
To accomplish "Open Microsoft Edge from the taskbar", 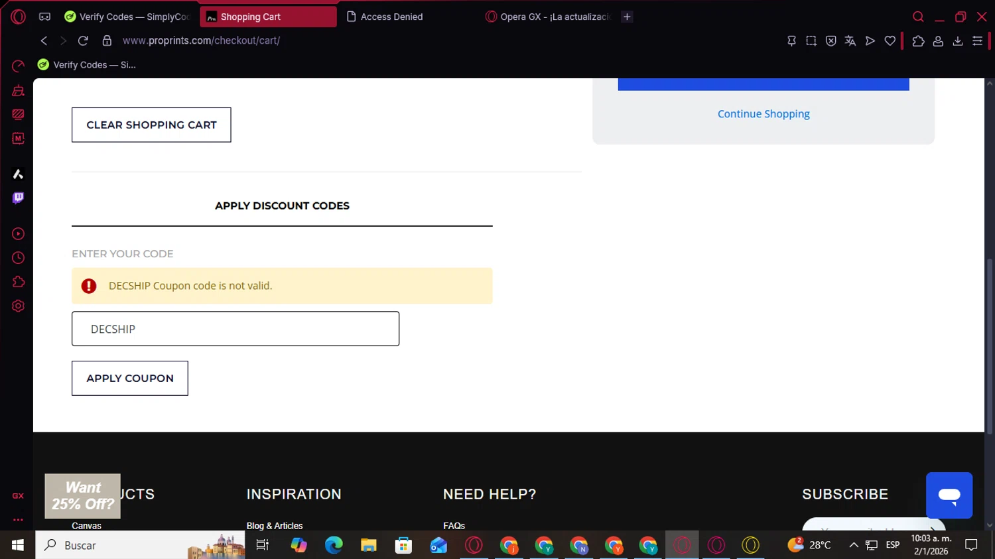I will pos(334,545).
